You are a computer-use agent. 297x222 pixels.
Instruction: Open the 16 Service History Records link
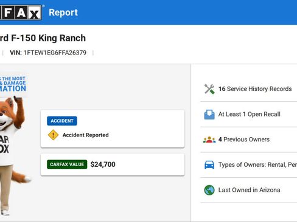point(255,89)
